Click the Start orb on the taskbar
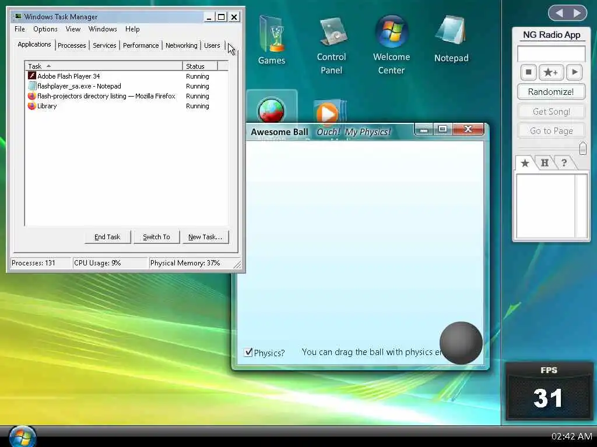Screen dimensions: 597x447 23,436
